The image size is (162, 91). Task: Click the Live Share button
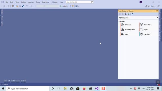(150, 6)
